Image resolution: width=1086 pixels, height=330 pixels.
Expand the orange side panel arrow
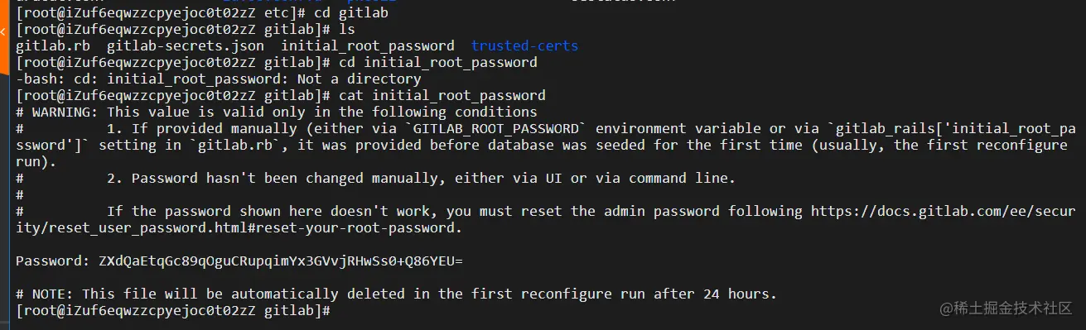pos(4,31)
